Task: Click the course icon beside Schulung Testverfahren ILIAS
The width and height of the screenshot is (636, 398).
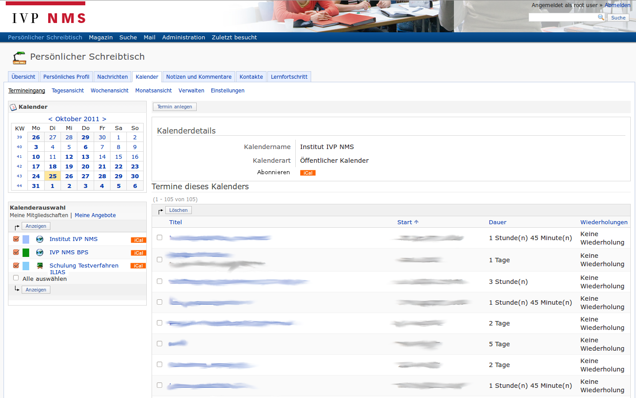Action: point(40,266)
